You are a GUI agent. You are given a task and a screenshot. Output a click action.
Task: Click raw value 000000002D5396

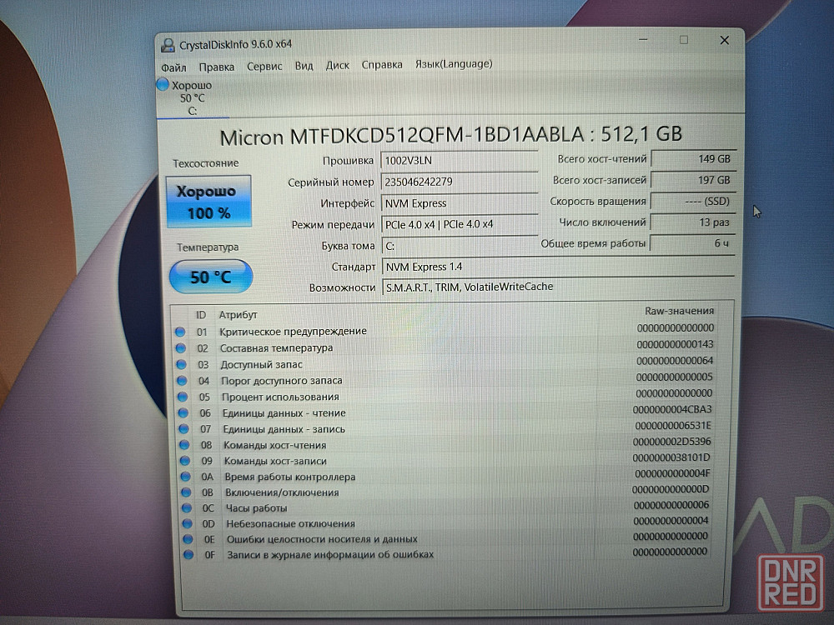671,442
